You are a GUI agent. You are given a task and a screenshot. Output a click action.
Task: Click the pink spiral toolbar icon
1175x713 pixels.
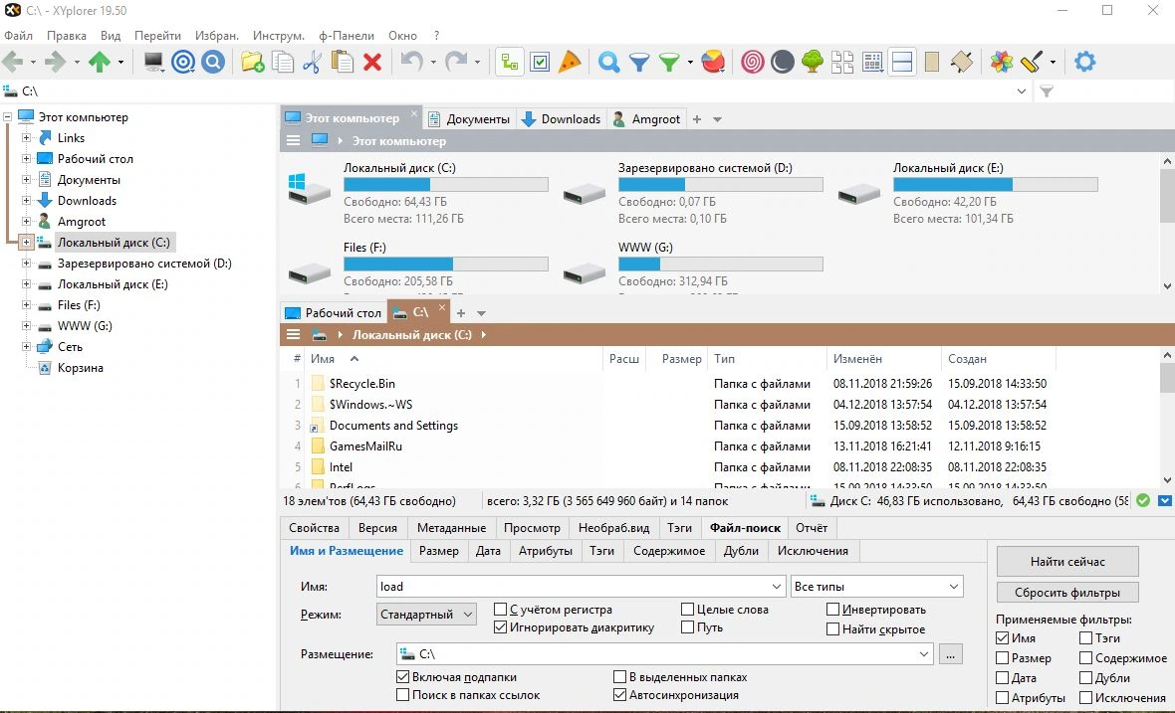click(x=753, y=62)
